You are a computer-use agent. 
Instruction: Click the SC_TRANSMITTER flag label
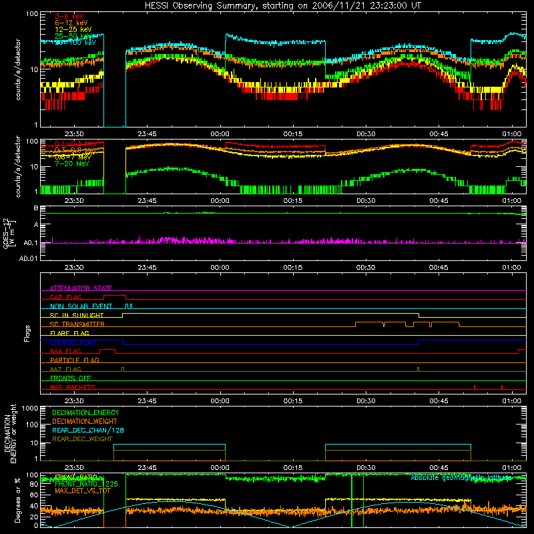coord(77,324)
